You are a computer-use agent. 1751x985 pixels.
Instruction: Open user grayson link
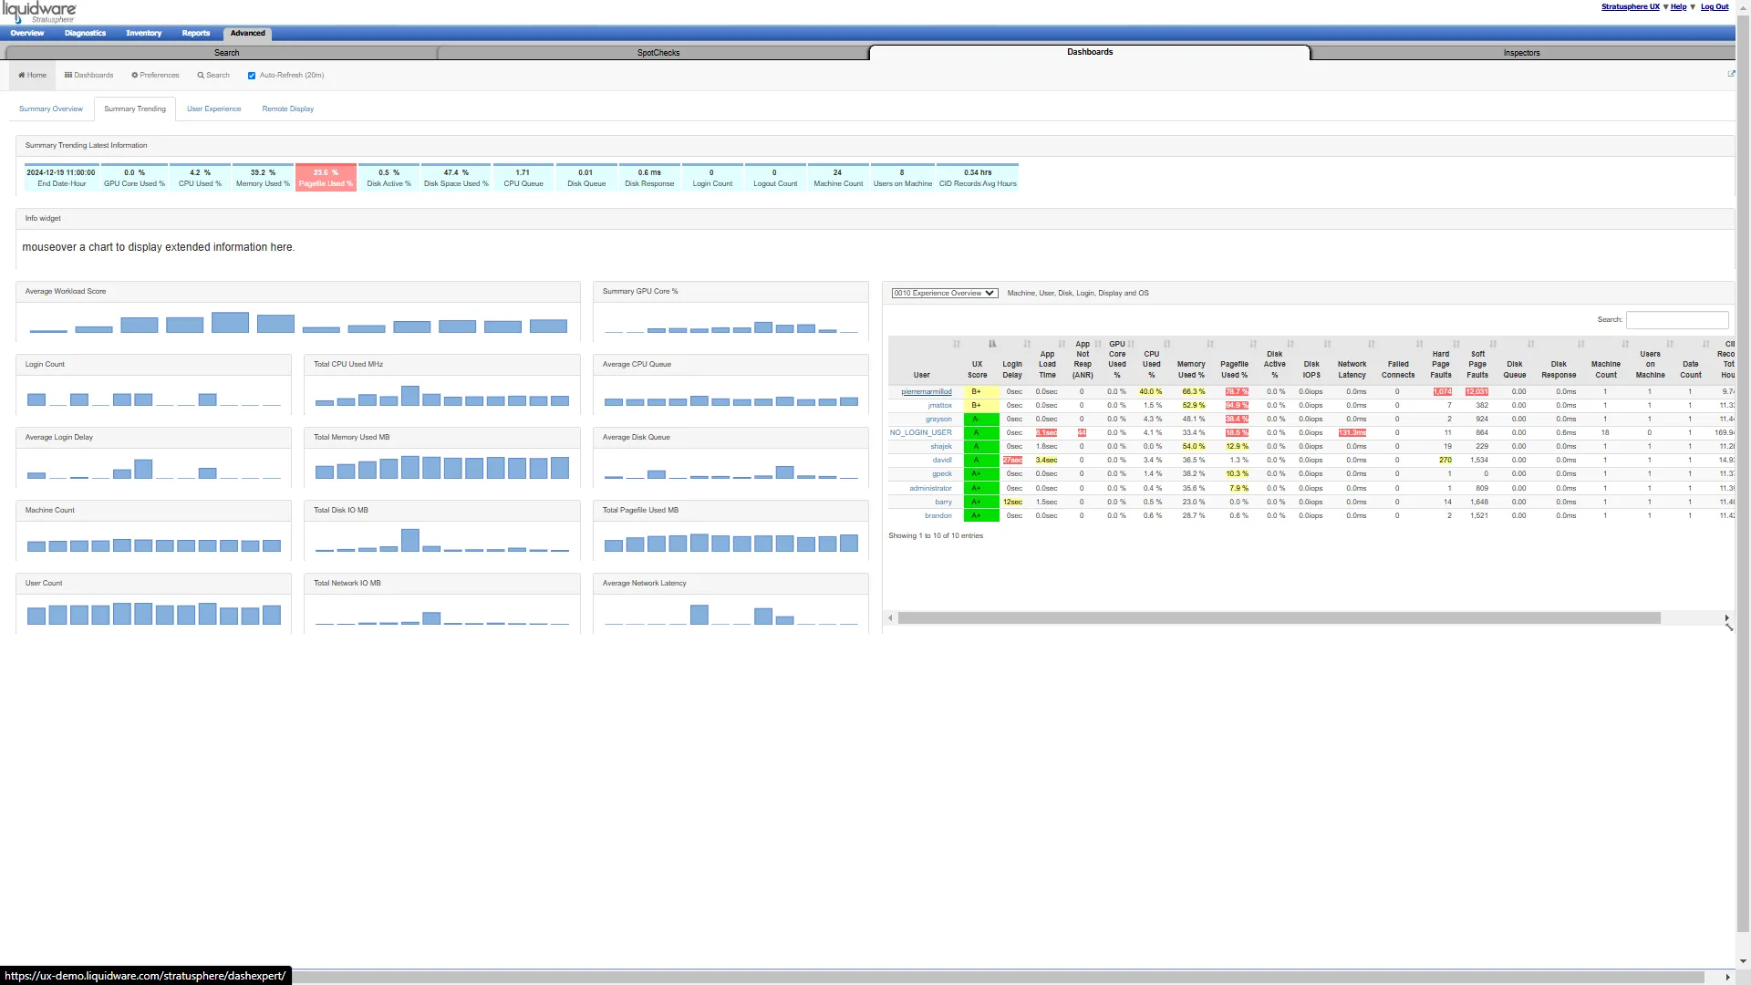[938, 419]
